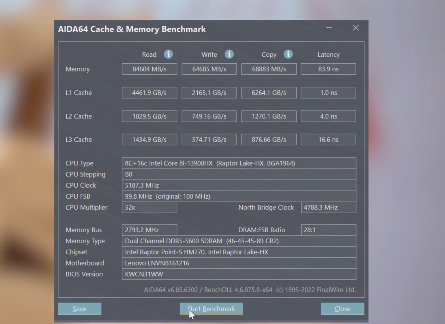The width and height of the screenshot is (445, 324).
Task: Click the BIOS Version label
Action: (84, 274)
